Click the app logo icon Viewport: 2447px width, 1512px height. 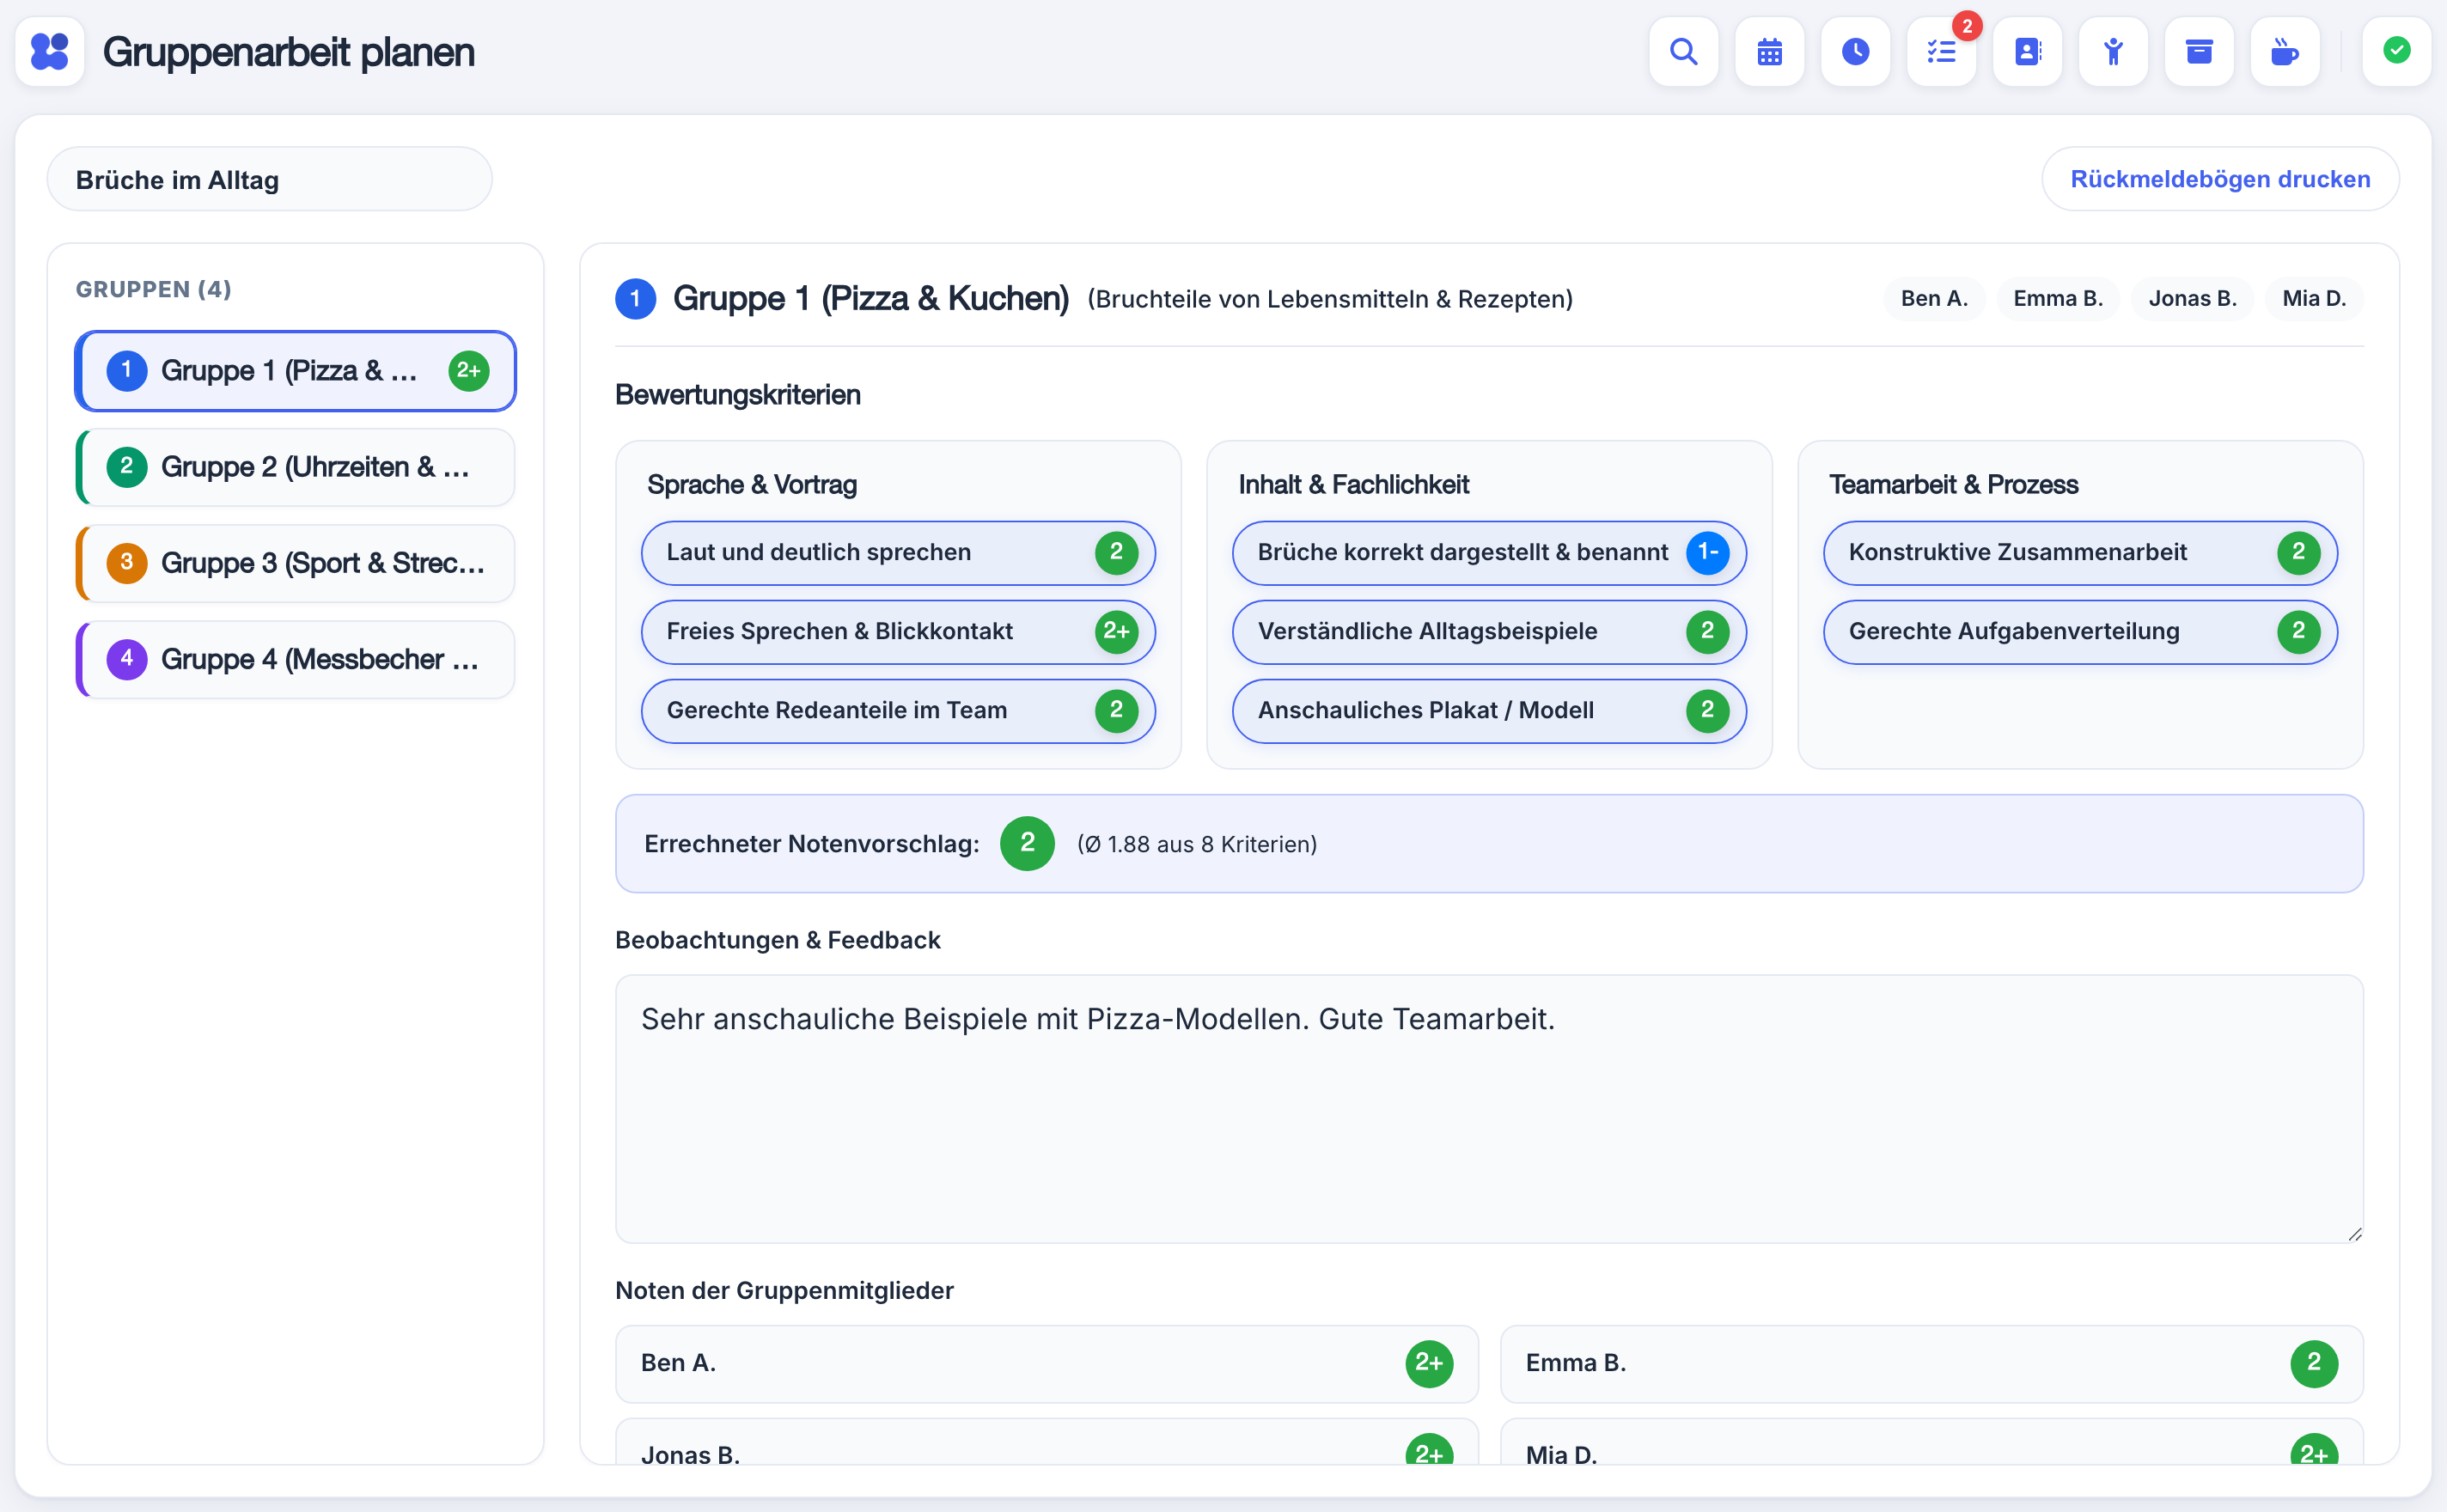click(x=50, y=51)
